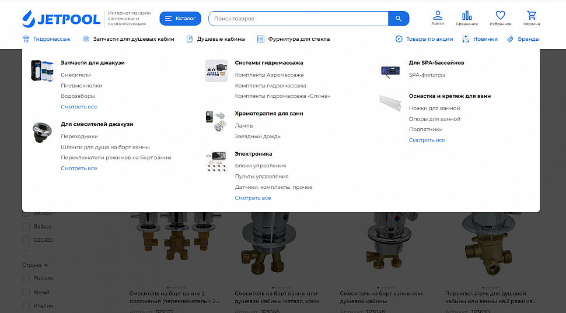566x313 pixels.
Task: Click the Фурнитура для стекла icon
Action: [x=261, y=39]
